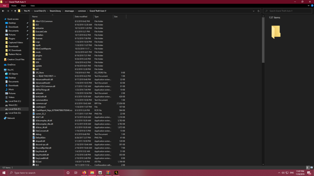Open the Home ribbon tab

[14, 6]
